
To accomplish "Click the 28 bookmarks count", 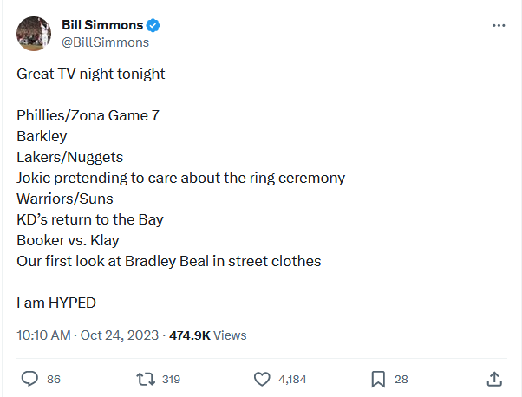I will click(x=401, y=380).
